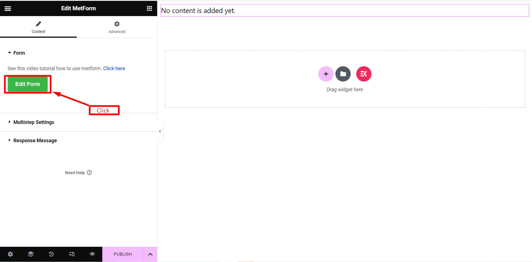Preview changes with the eye icon

pos(92,254)
